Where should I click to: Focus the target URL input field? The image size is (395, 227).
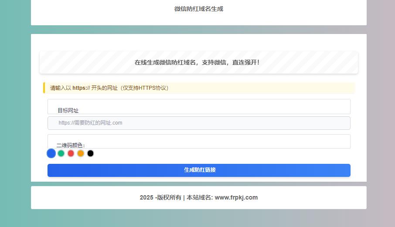199,123
